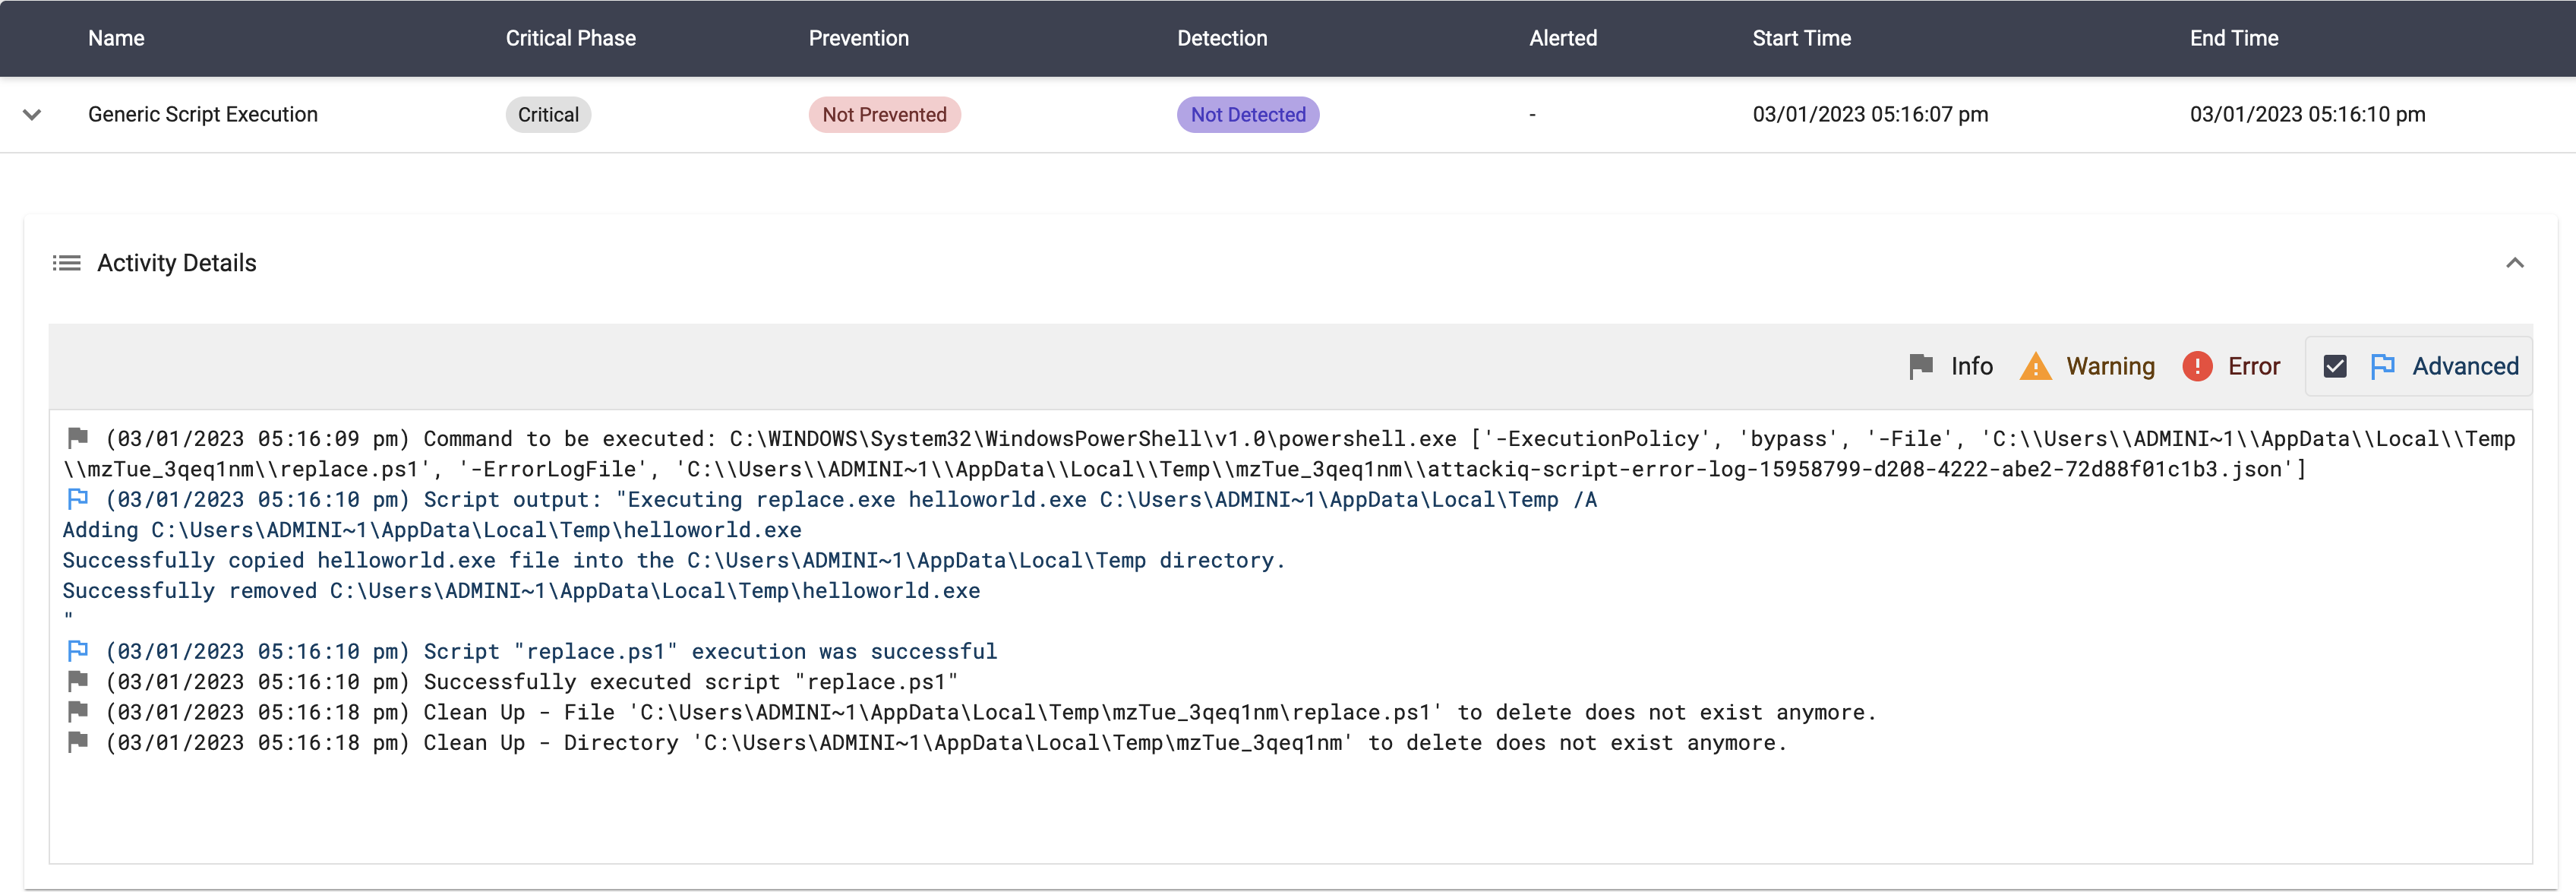Click the Warning triangle filter icon
Image resolution: width=2576 pixels, height=892 pixels.
[x=2035, y=367]
